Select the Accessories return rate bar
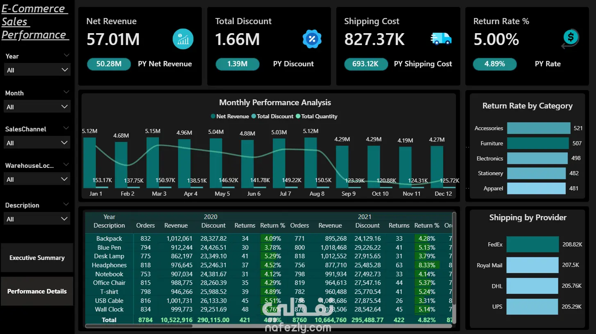 pos(539,128)
